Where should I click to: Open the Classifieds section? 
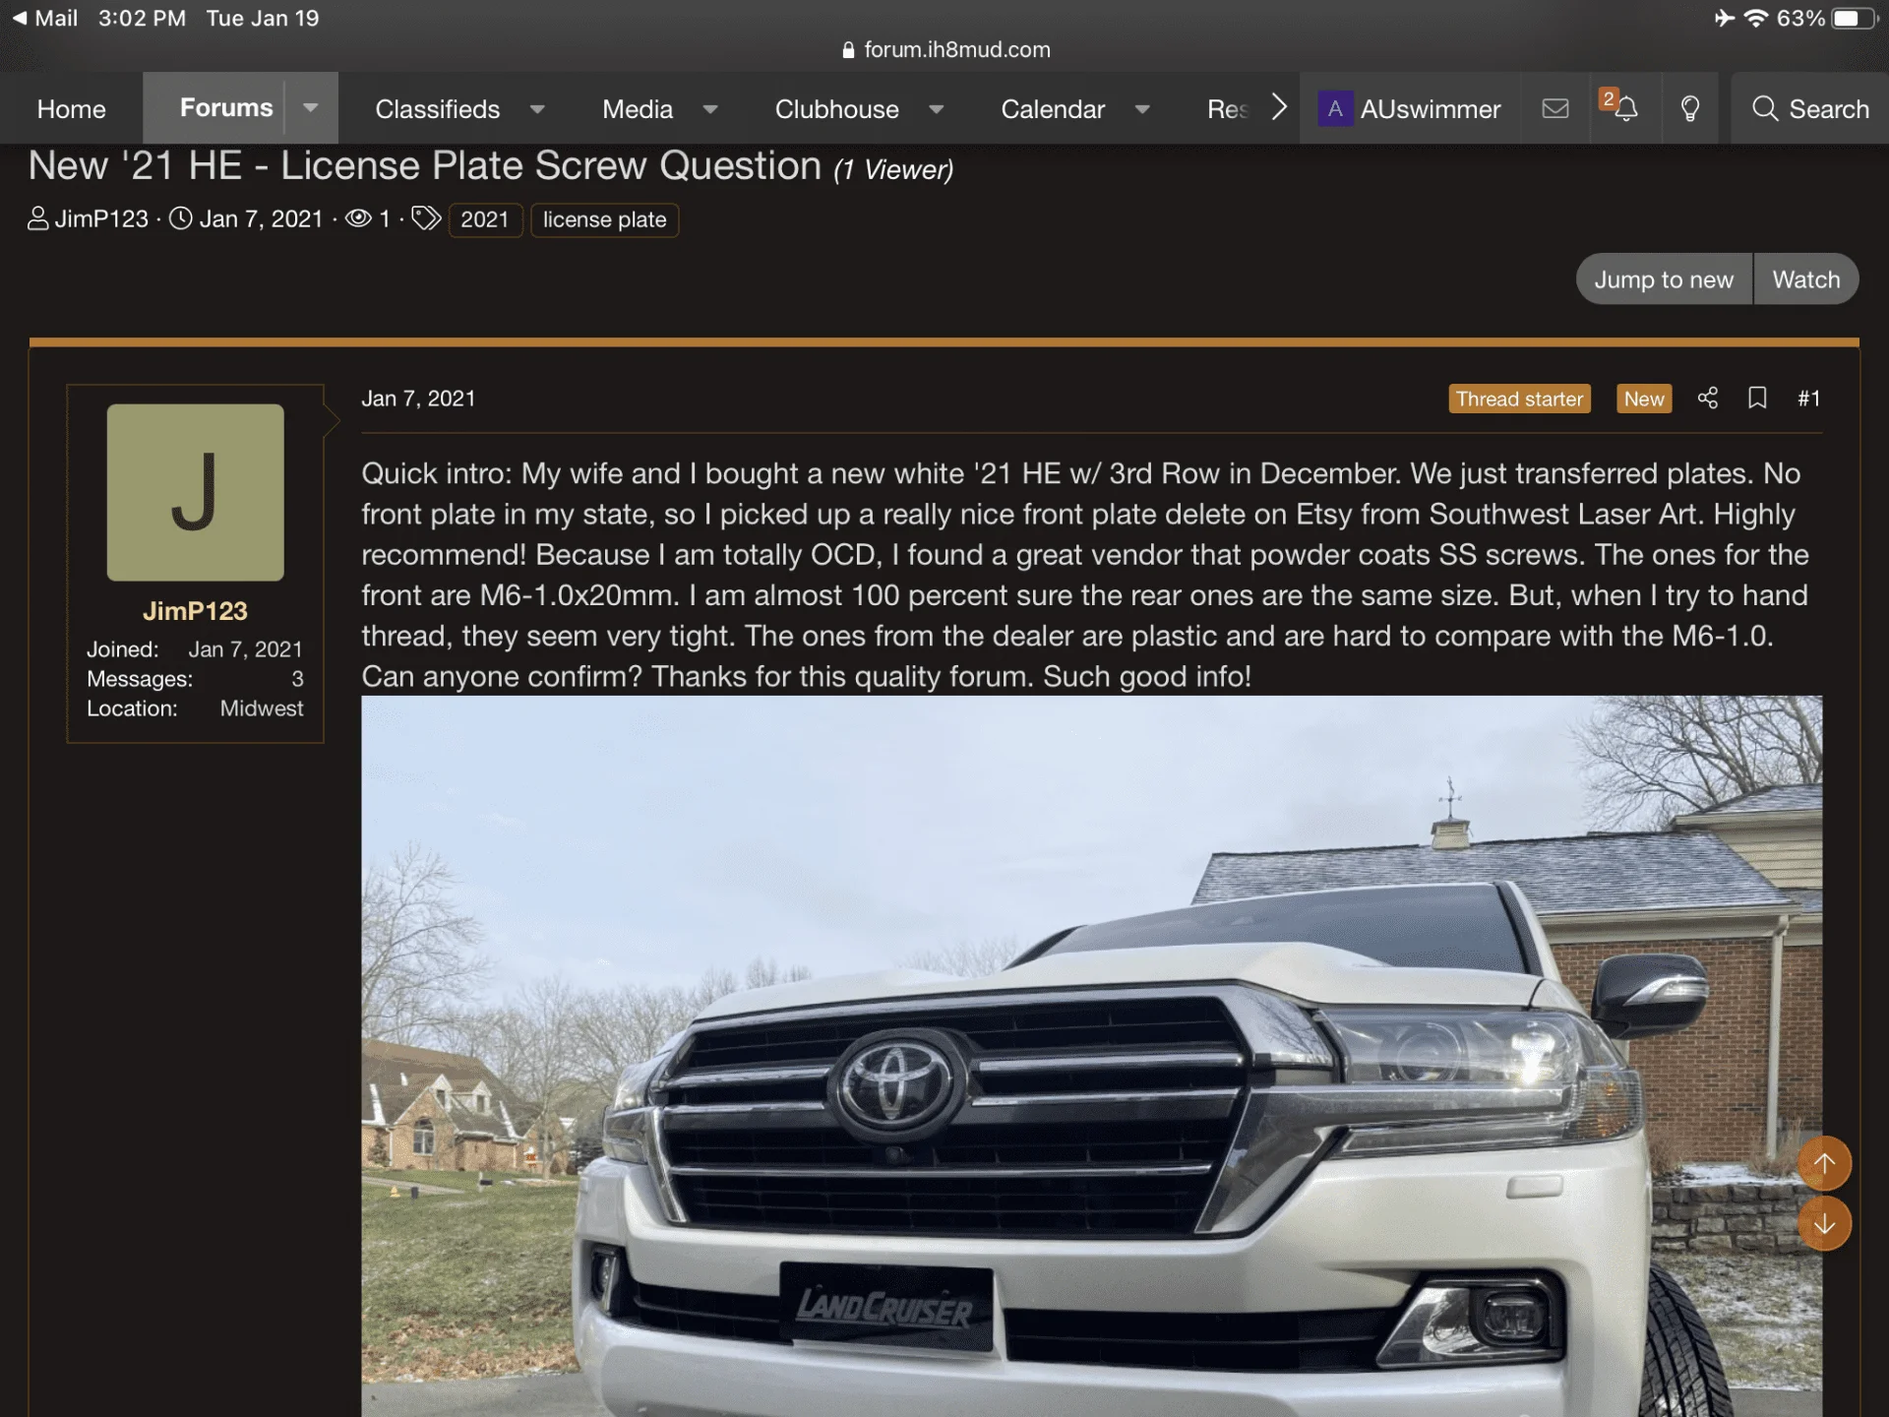coord(437,109)
